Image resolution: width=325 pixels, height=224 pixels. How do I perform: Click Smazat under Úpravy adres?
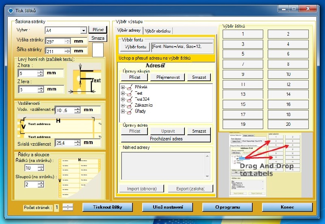pos(199,131)
